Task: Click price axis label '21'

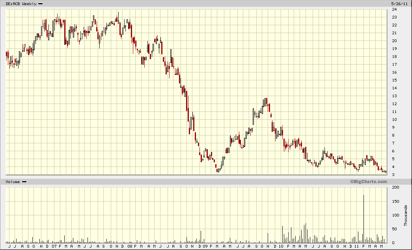Action: click(394, 33)
